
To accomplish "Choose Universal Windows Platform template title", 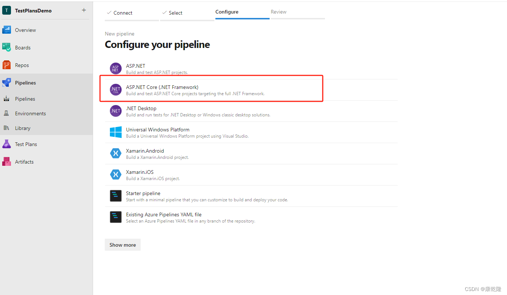I will click(158, 130).
